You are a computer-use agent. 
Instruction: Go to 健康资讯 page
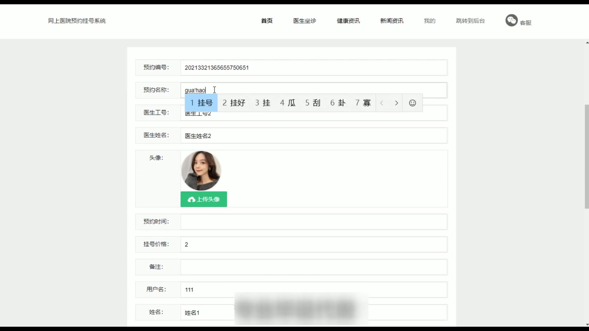coord(348,21)
